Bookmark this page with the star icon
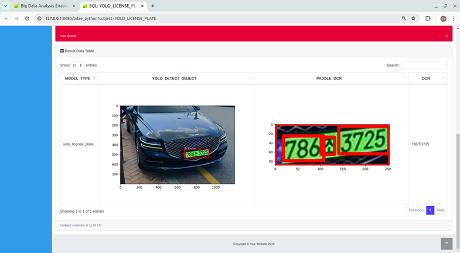Image resolution: width=460 pixels, height=253 pixels. (x=413, y=18)
